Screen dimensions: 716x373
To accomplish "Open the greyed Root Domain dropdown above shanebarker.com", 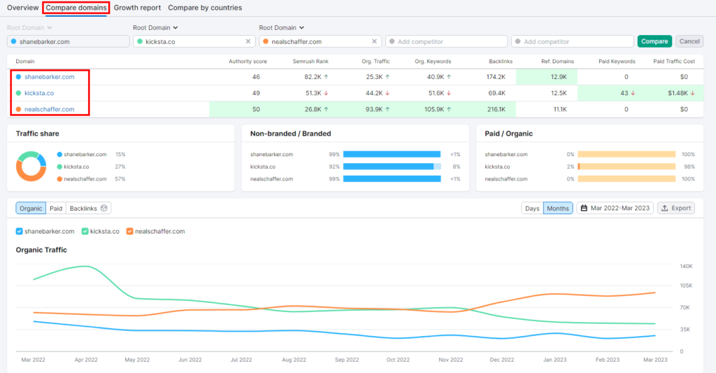I will click(29, 28).
